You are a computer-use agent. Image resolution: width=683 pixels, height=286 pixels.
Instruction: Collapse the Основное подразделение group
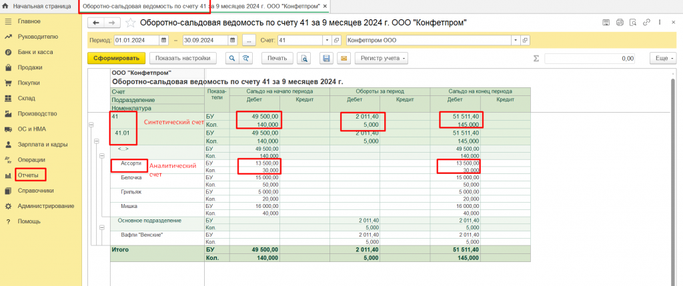[103, 228]
